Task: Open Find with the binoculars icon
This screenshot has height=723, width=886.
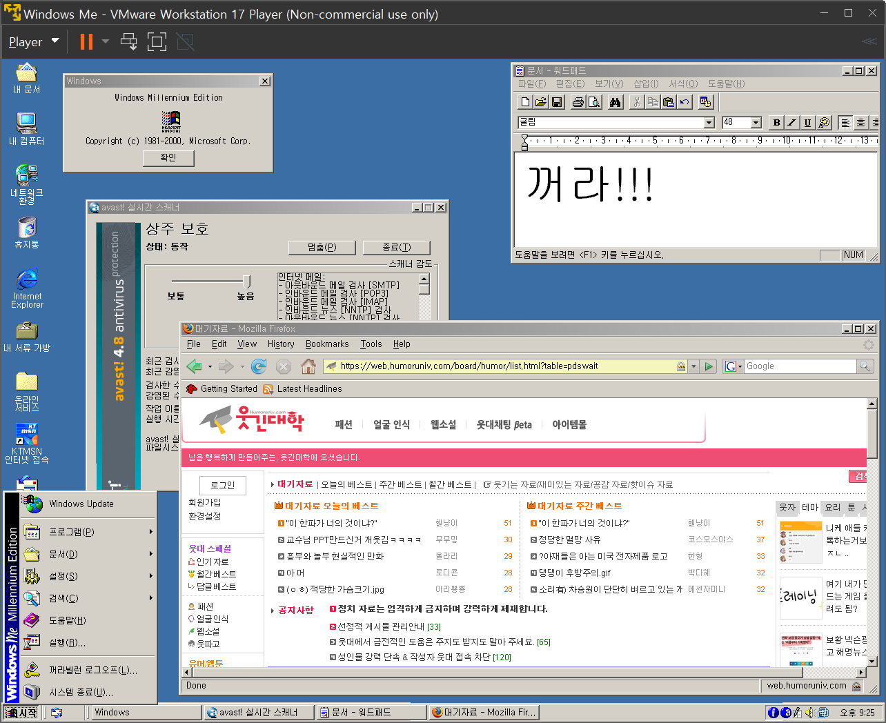Action: (x=616, y=102)
